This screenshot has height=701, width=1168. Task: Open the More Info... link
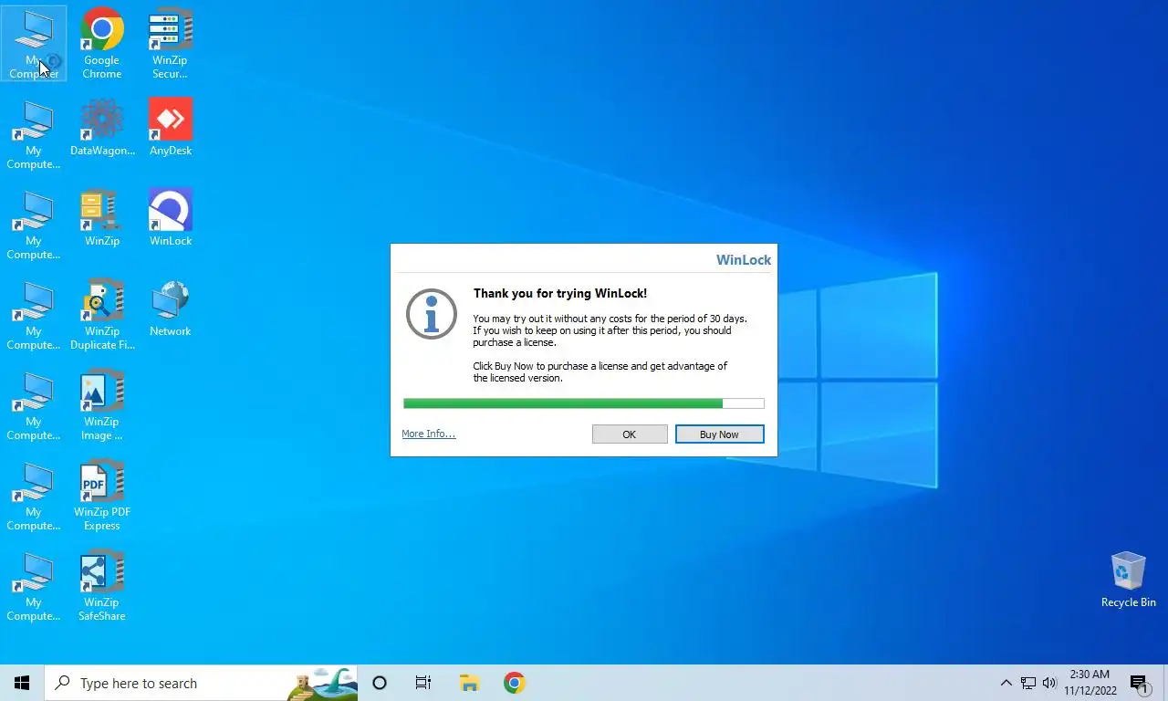tap(428, 434)
